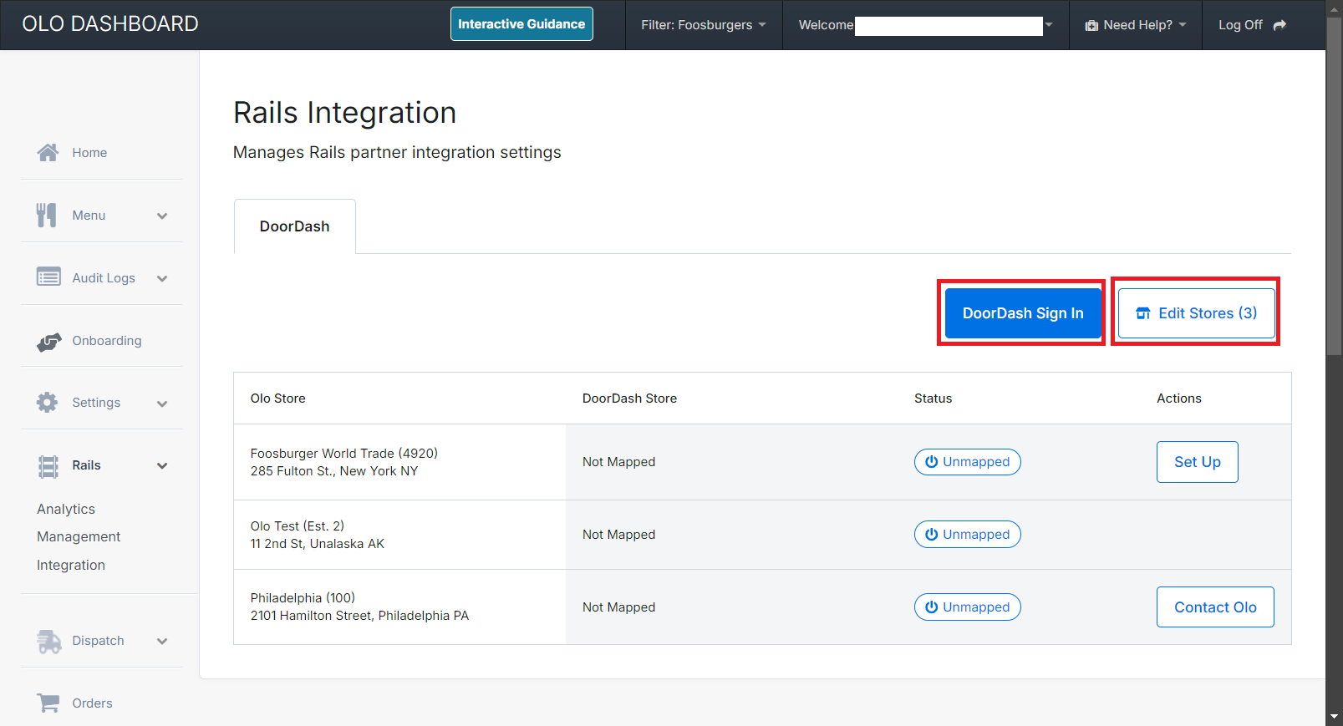Click Set Up for Foosburger World Trade

[1198, 462]
